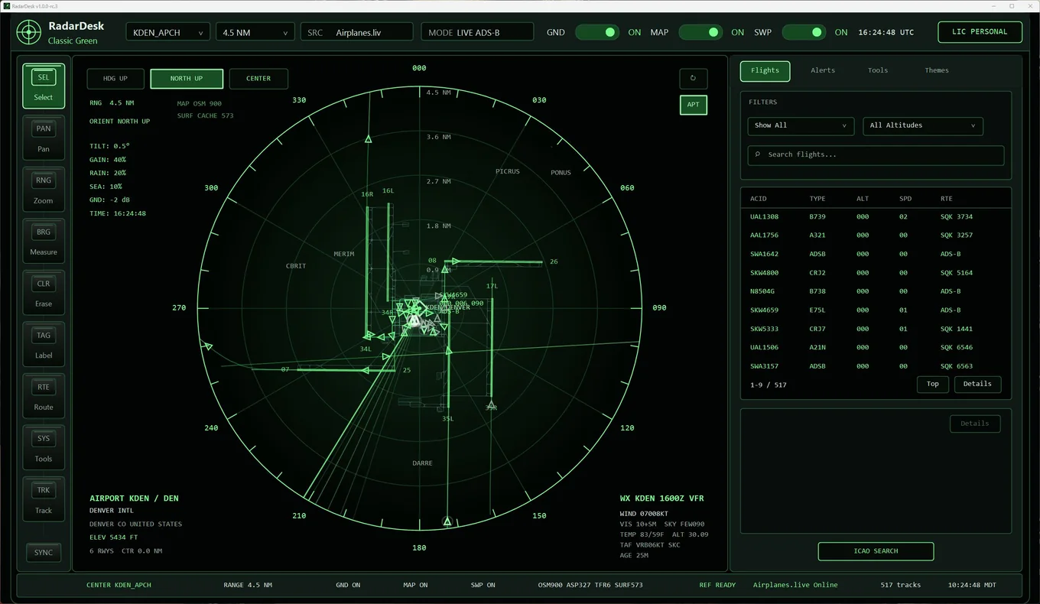Turn off the MAP toggle
This screenshot has width=1040, height=604.
(x=700, y=32)
